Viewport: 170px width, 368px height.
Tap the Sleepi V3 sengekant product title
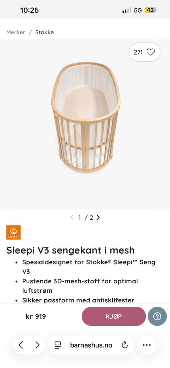(70, 250)
